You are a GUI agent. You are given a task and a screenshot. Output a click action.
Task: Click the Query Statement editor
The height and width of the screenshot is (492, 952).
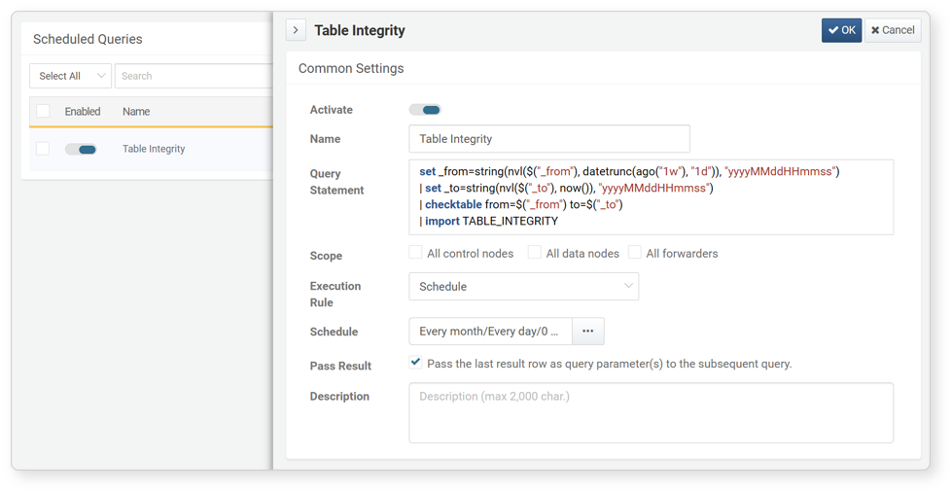(x=651, y=196)
